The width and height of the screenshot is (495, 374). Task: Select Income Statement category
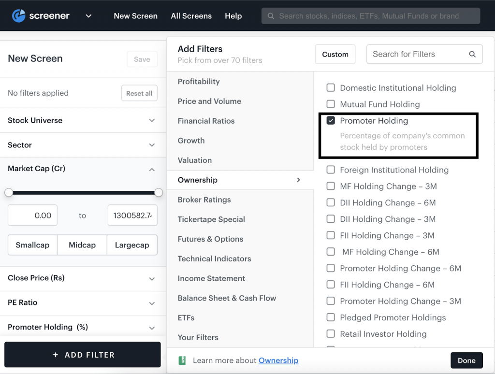(240, 278)
